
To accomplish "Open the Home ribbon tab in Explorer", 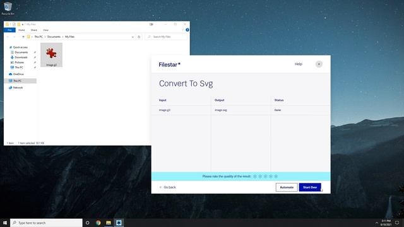I will pos(21,30).
